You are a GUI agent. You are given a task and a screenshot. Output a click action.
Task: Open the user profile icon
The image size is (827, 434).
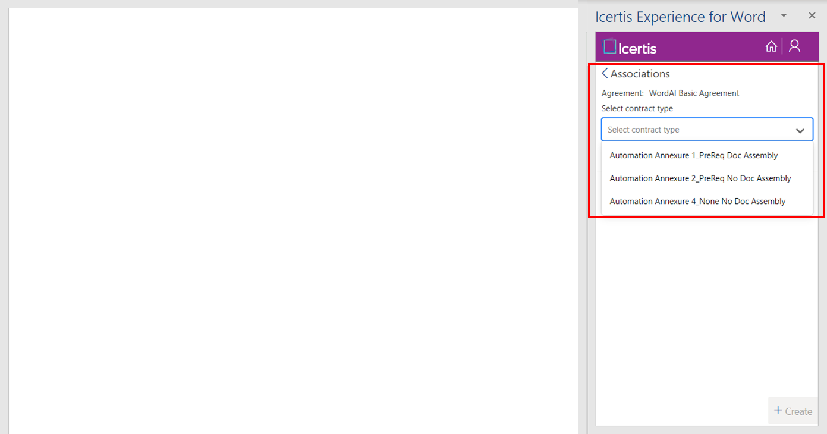pos(795,46)
